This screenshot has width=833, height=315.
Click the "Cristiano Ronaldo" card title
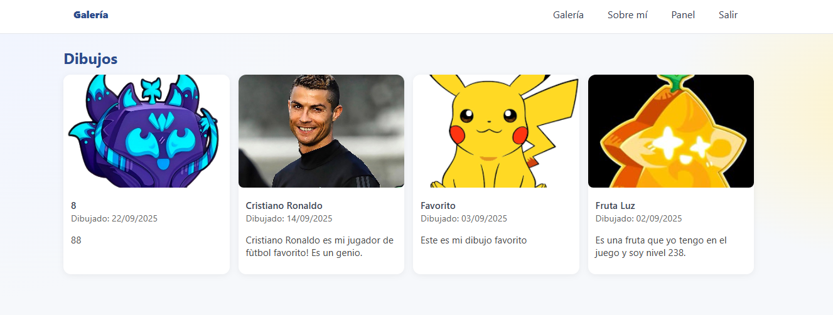coord(284,206)
